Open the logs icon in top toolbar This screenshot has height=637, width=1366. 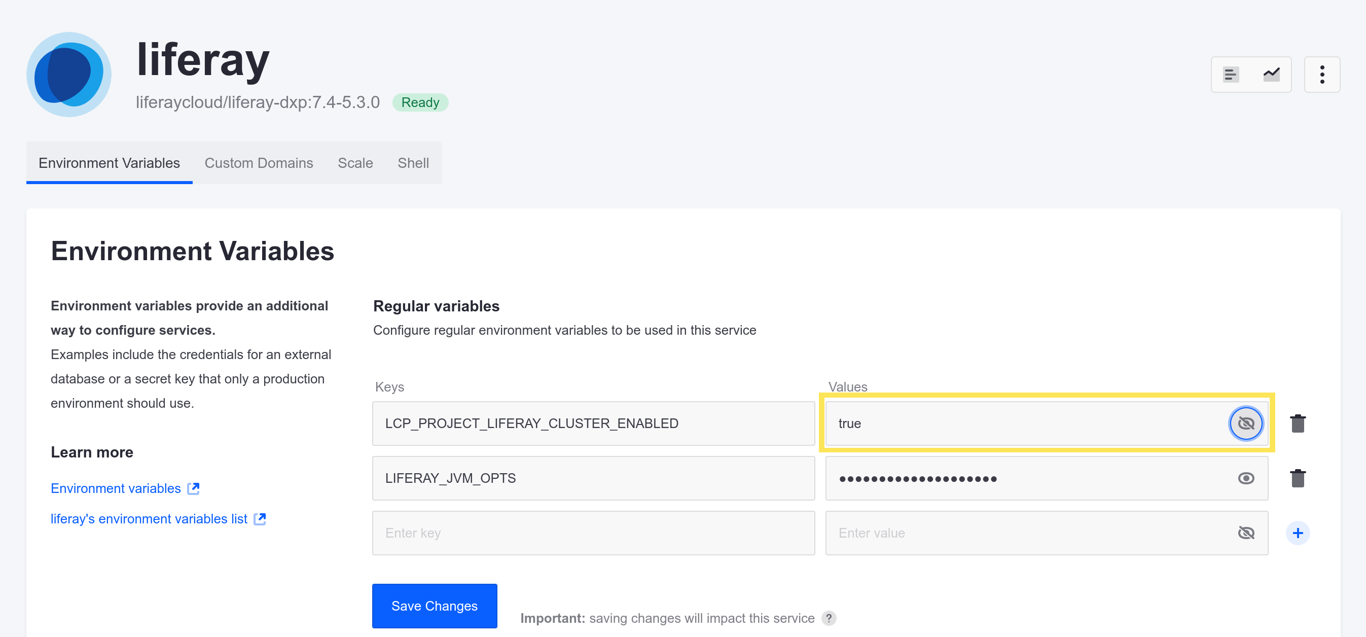point(1231,75)
